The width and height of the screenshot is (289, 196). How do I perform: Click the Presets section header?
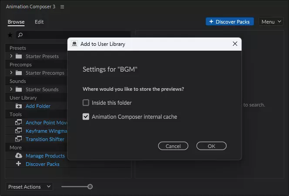[x=18, y=48]
